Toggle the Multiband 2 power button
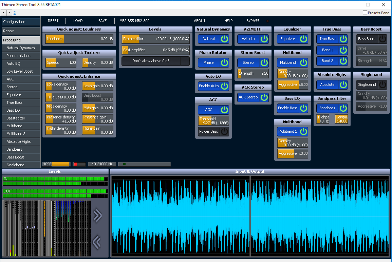Image resolution: width=392 pixels, height=262 pixels. coord(303,131)
